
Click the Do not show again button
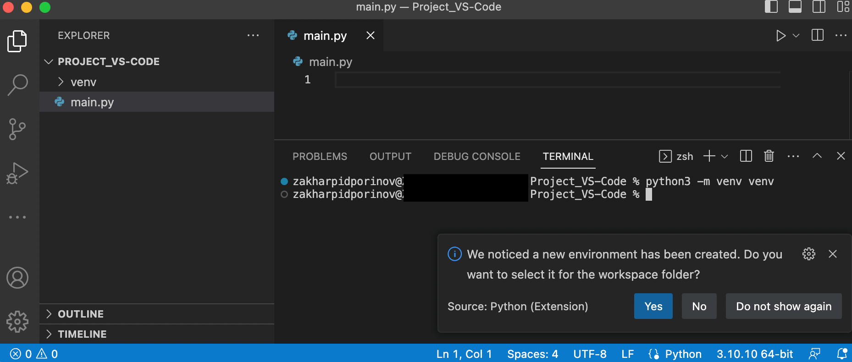click(783, 306)
